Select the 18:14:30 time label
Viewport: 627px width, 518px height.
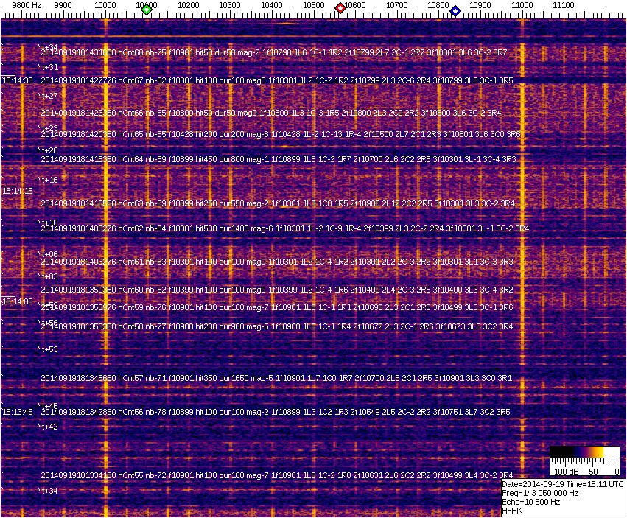[18, 80]
